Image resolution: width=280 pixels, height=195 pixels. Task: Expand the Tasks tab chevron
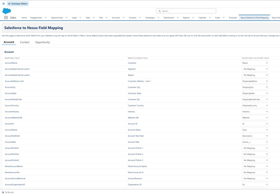pyautogui.click(x=94, y=18)
